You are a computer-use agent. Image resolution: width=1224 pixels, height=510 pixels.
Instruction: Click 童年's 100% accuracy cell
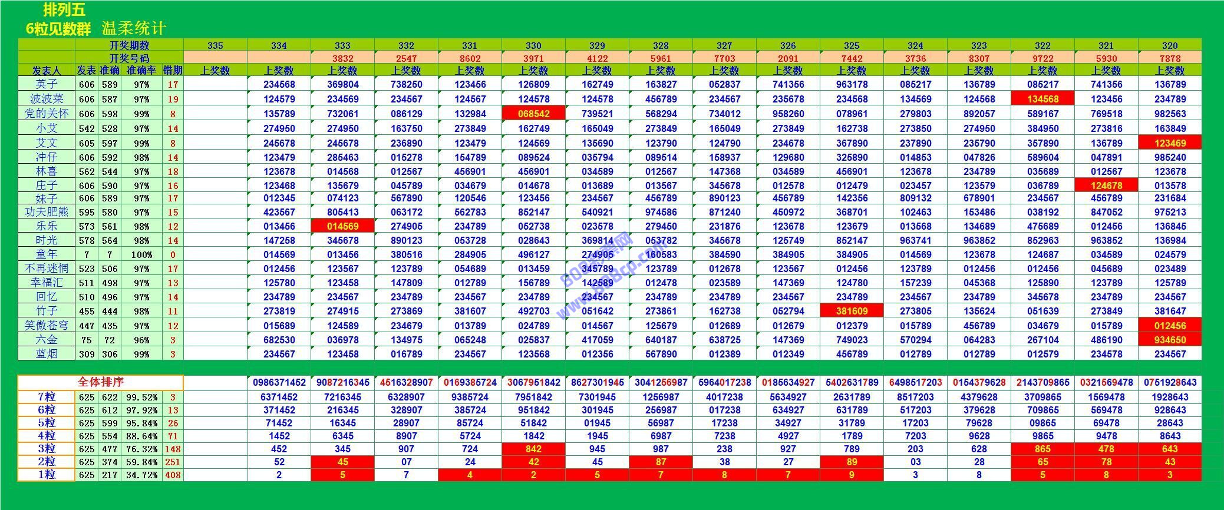(141, 255)
